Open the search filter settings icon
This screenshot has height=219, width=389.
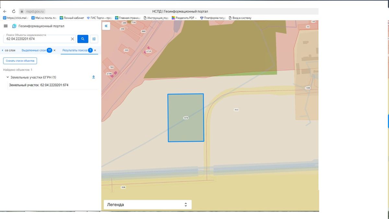coord(94,39)
